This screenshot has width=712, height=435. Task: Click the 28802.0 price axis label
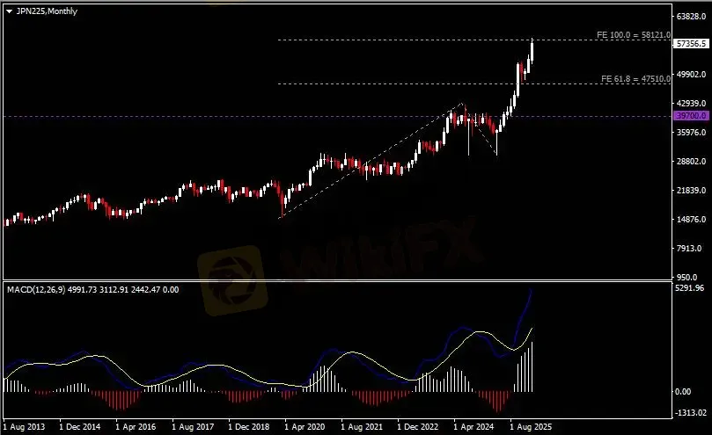click(691, 162)
